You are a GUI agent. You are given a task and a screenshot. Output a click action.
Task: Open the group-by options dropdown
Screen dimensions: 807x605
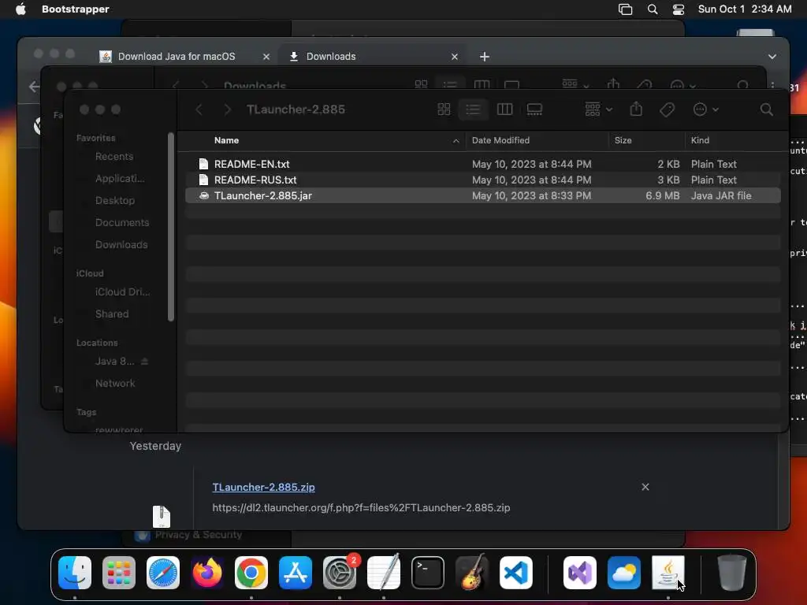[x=599, y=109]
